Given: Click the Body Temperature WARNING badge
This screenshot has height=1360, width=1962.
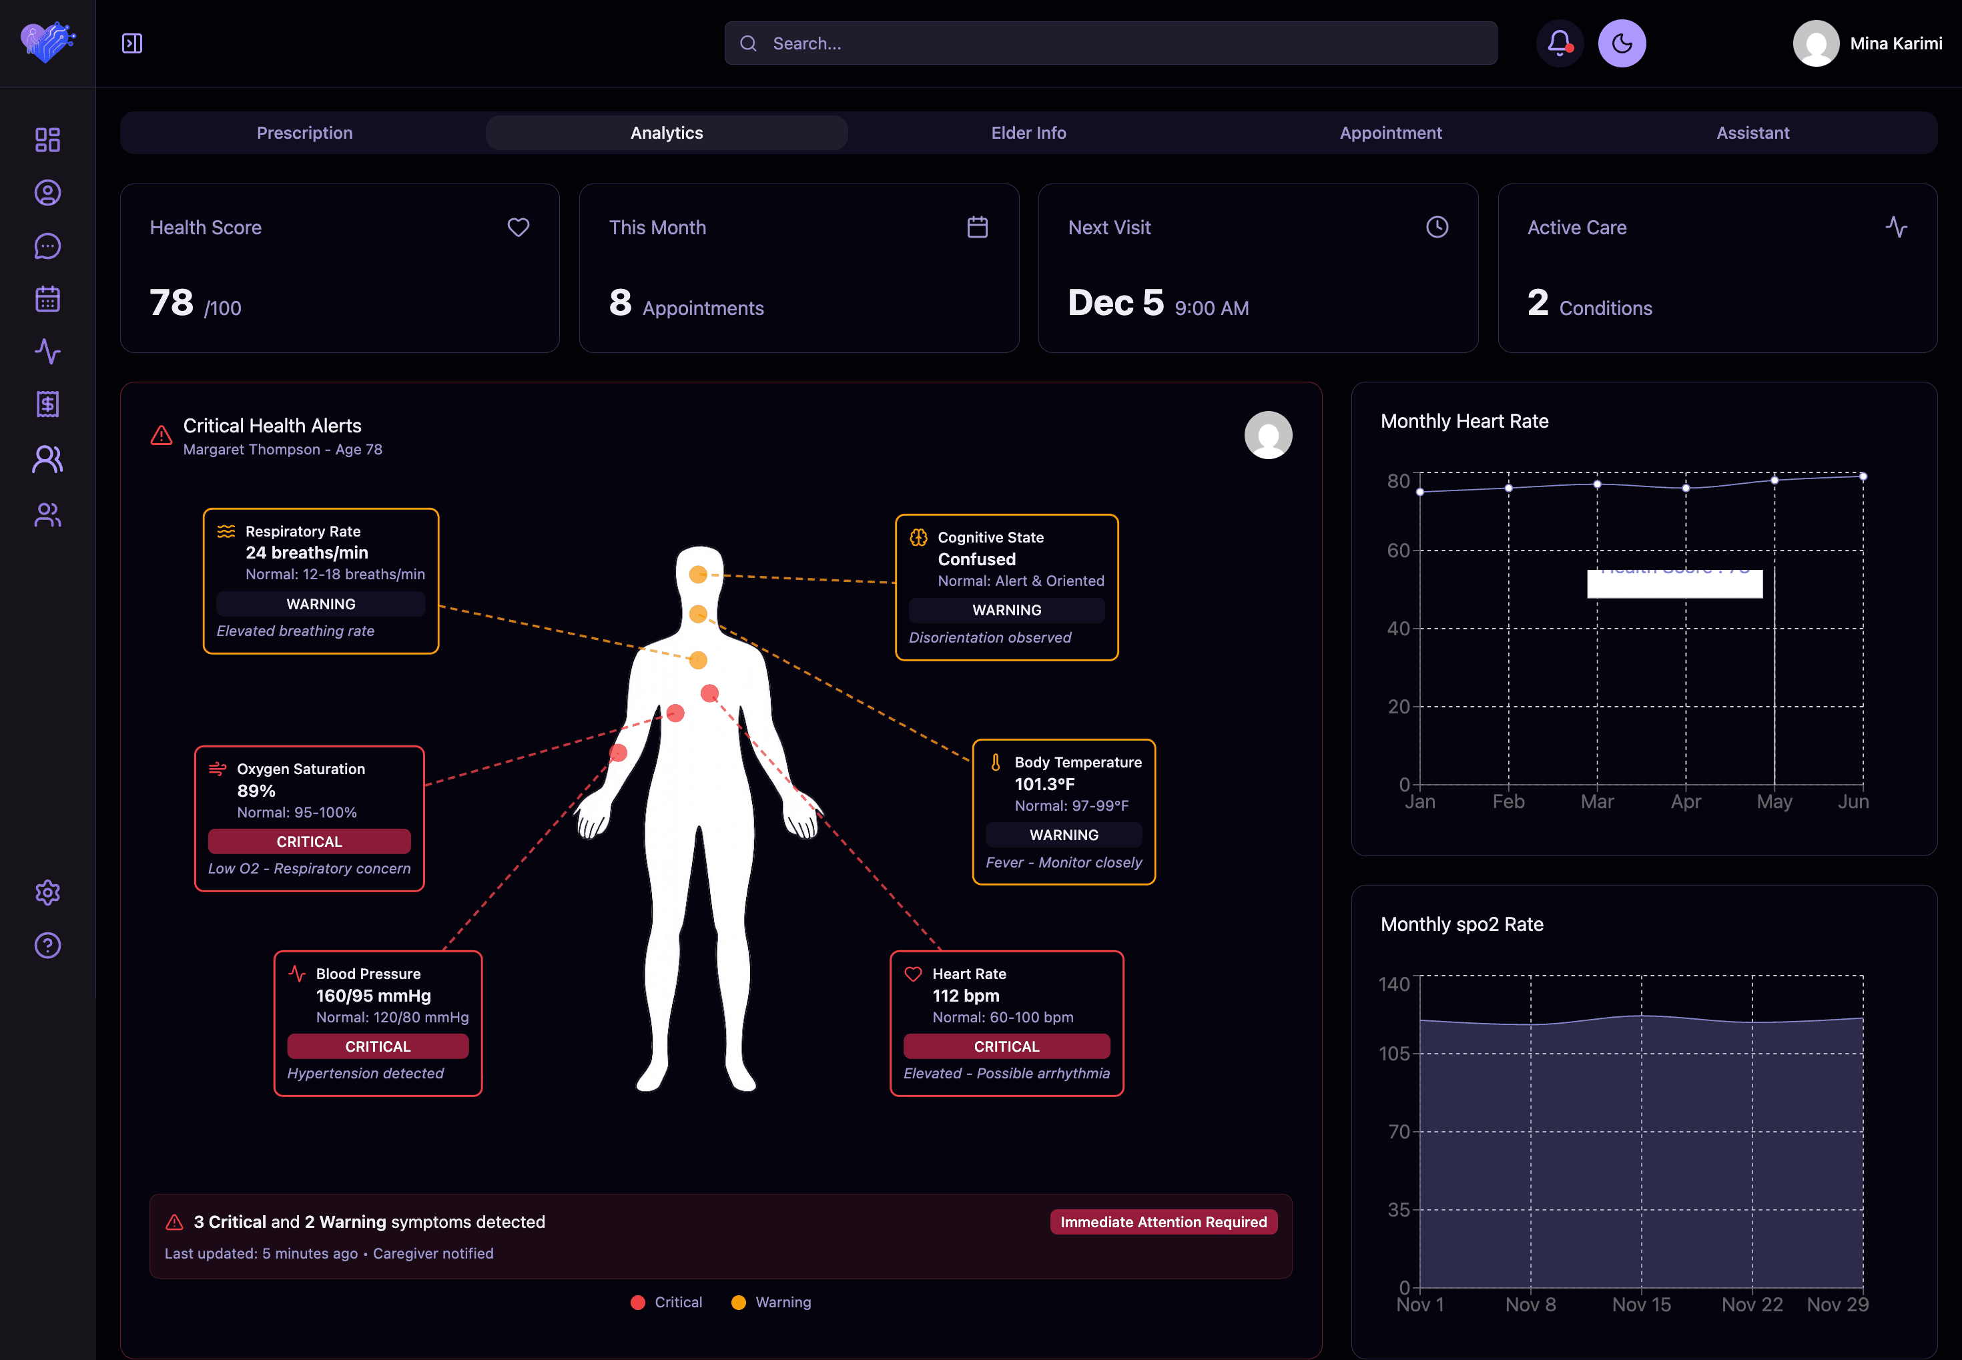Looking at the screenshot, I should point(1064,835).
